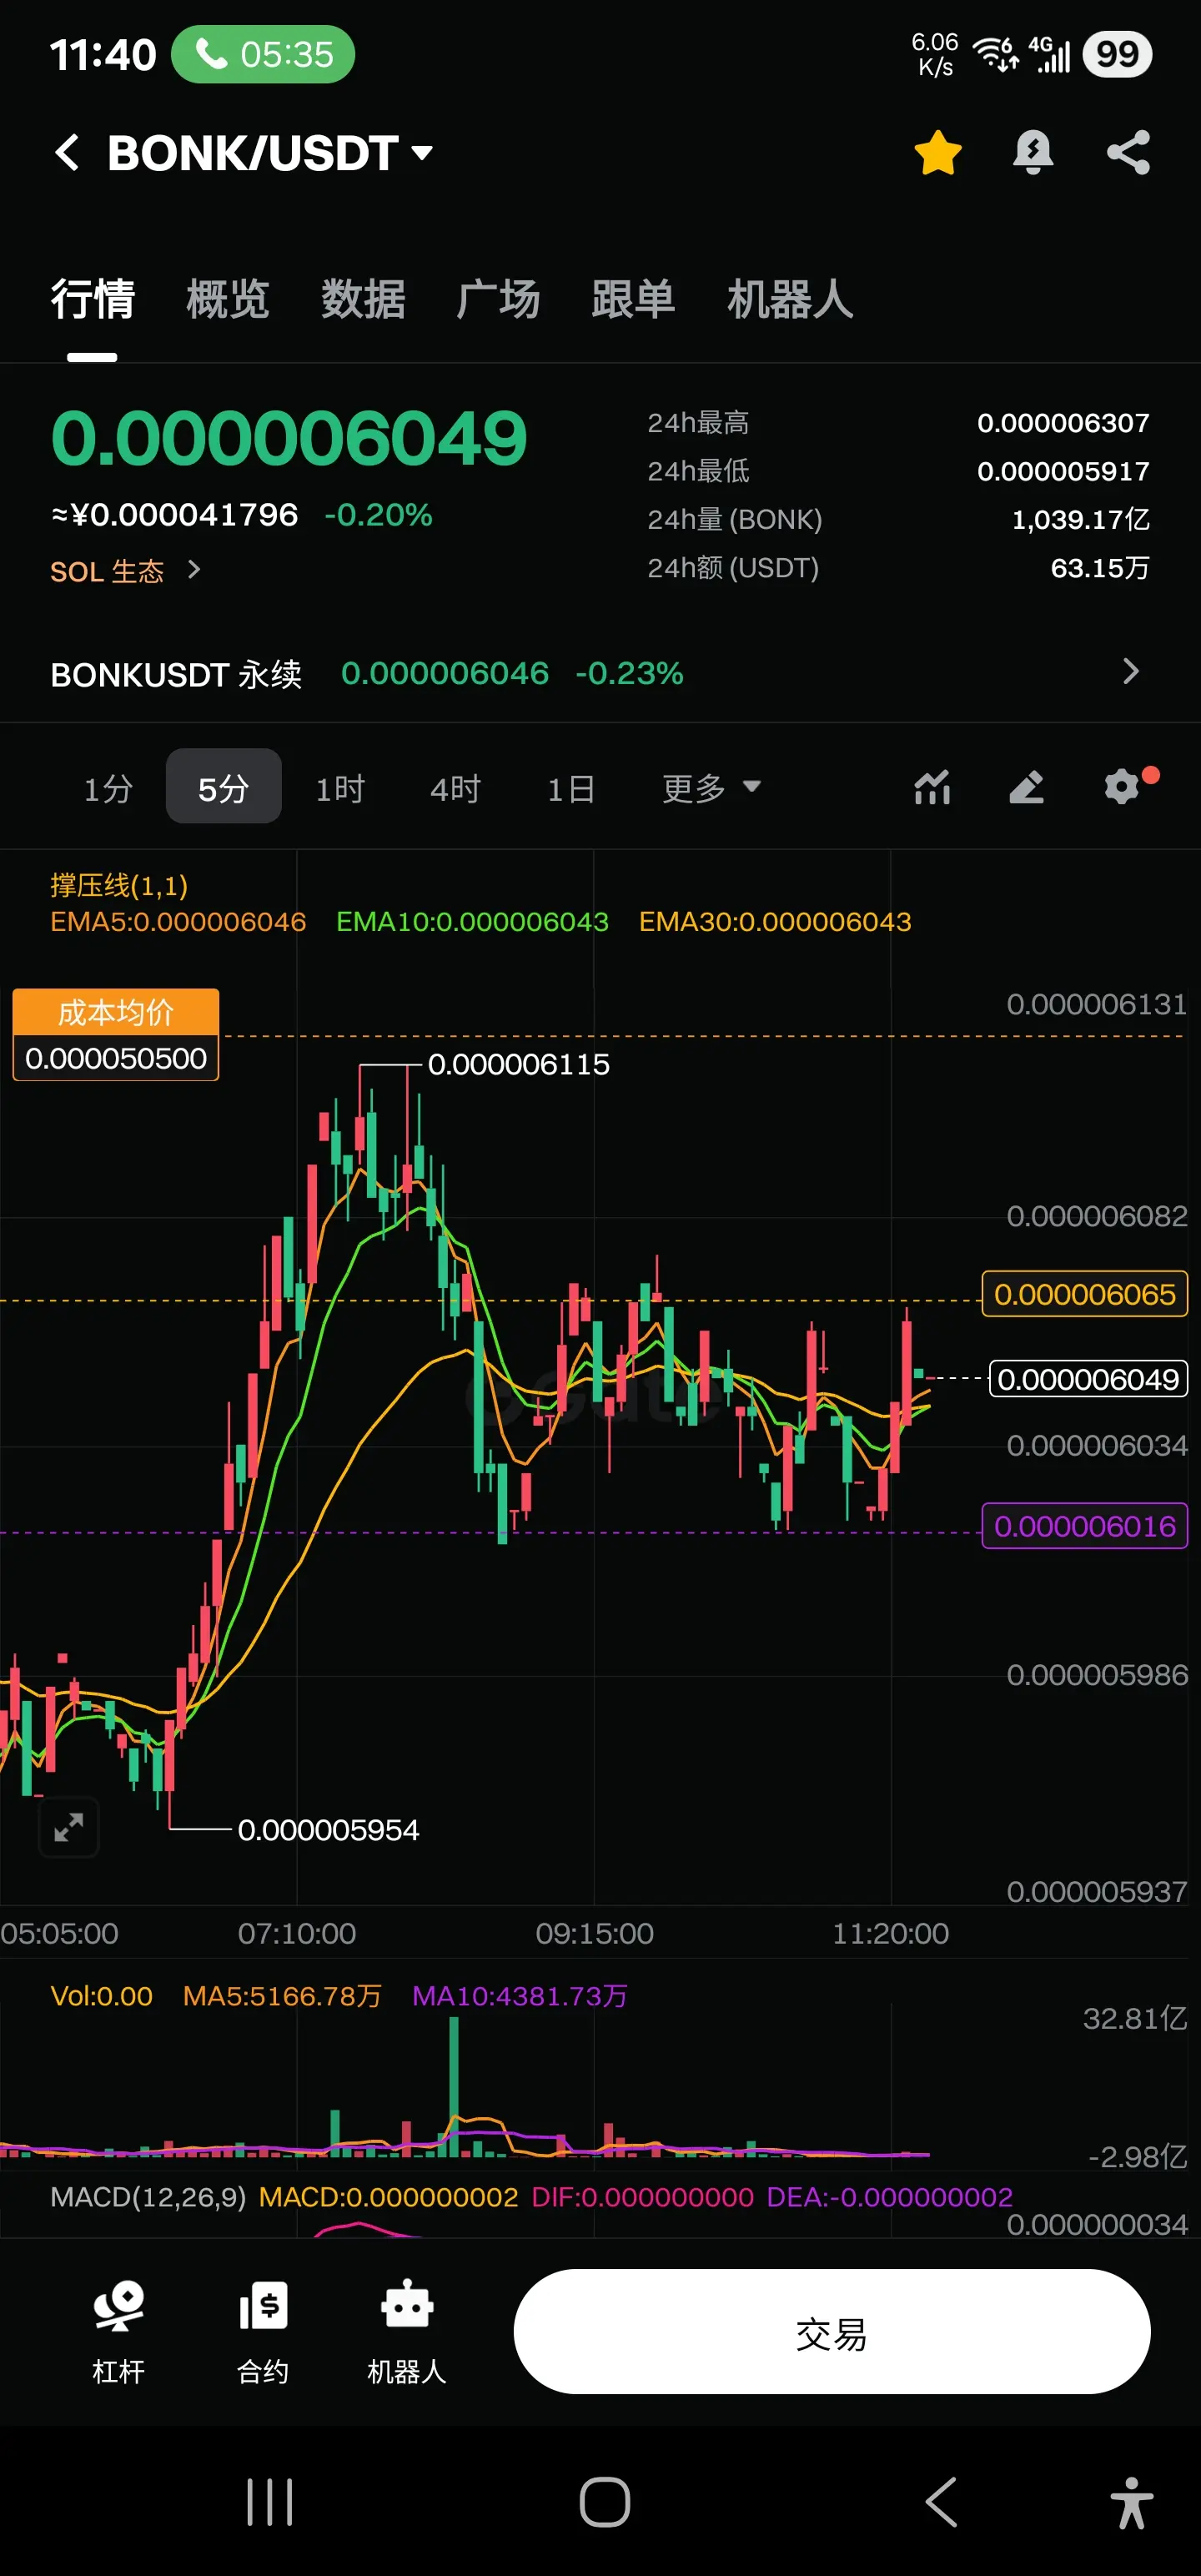Tap the current price 0.000006049 tag
The width and height of the screenshot is (1201, 2576).
tap(1088, 1379)
